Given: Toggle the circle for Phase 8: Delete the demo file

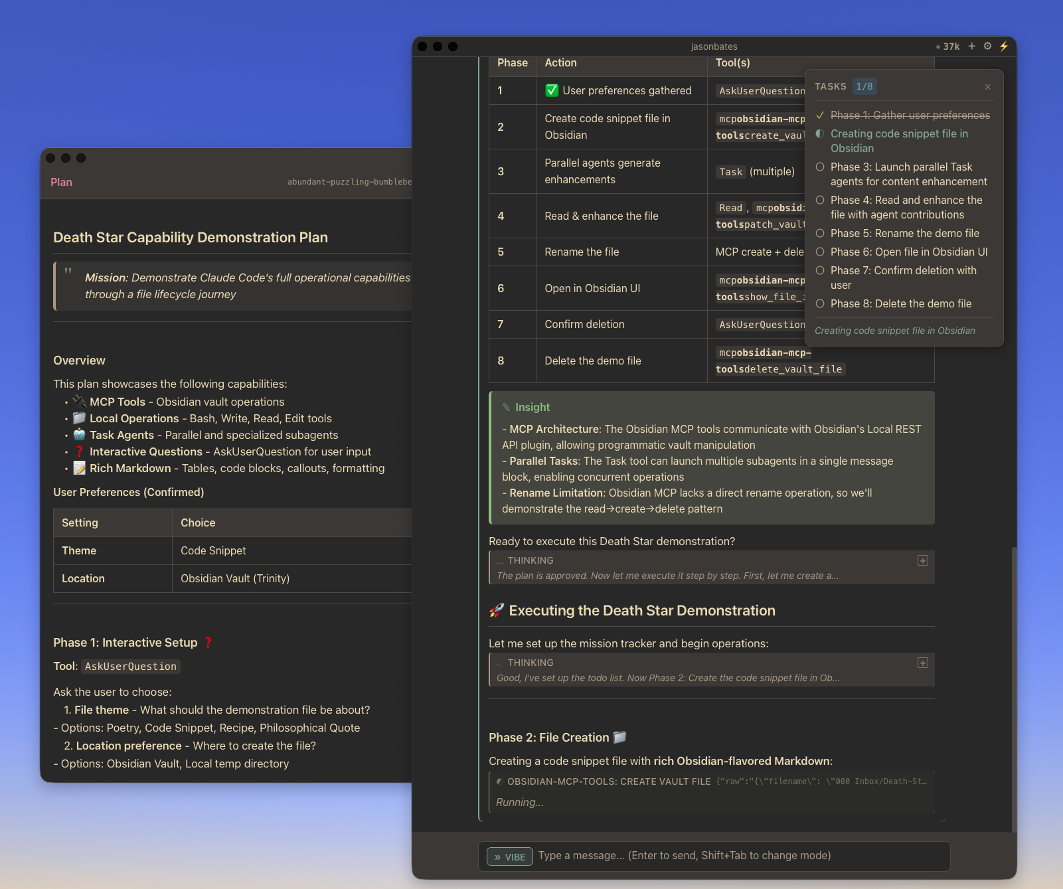Looking at the screenshot, I should 821,303.
